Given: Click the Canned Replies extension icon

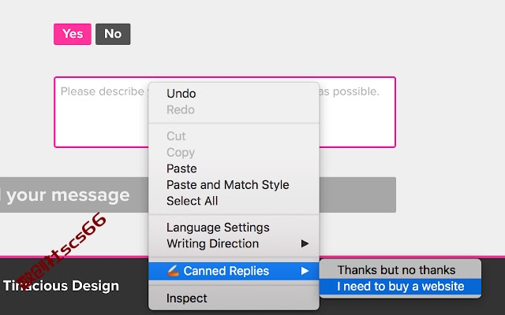Looking at the screenshot, I should coord(173,271).
